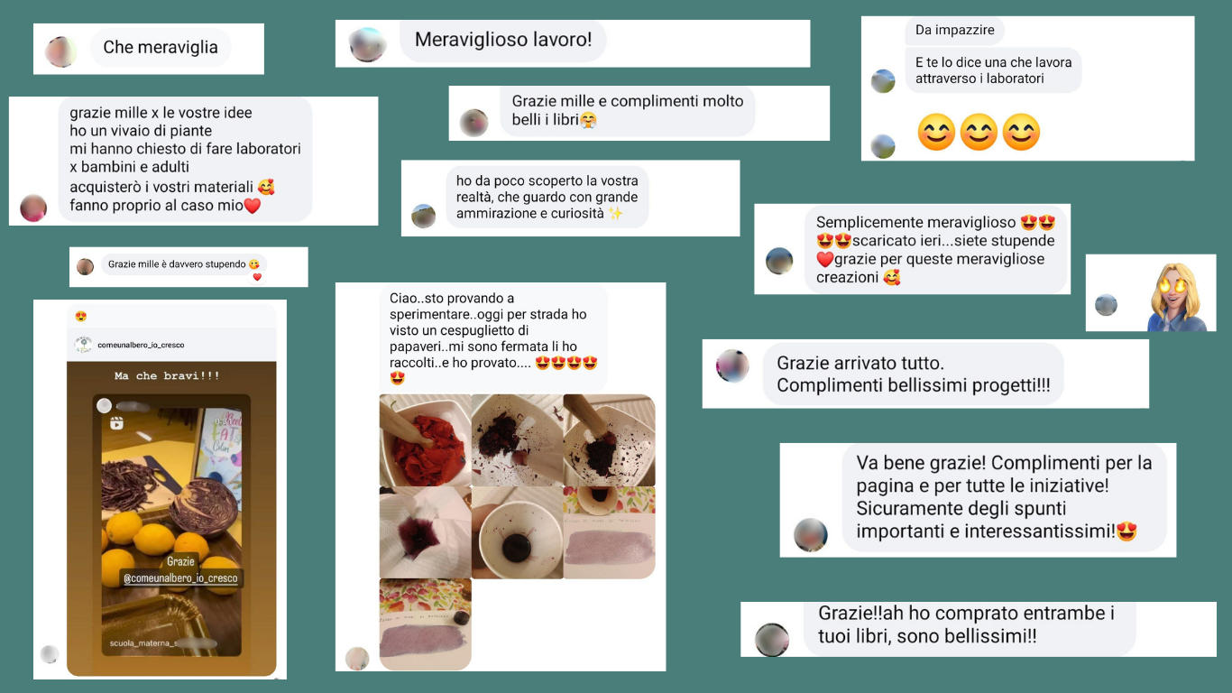The height and width of the screenshot is (693, 1232).
Task: Click the reels icon in the story preview
Action: pyautogui.click(x=116, y=424)
